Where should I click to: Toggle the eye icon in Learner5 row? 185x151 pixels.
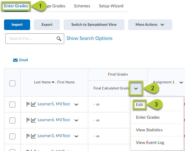[x=98, y=105]
